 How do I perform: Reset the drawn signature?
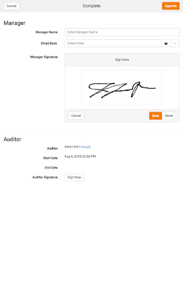169,116
